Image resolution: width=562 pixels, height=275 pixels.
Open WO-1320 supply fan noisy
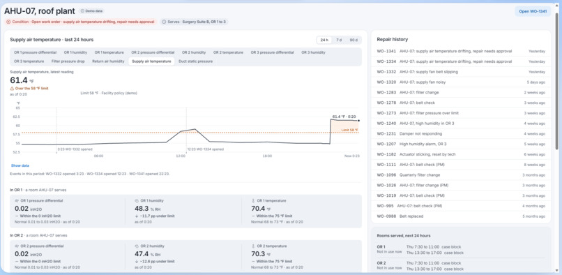[461, 82]
